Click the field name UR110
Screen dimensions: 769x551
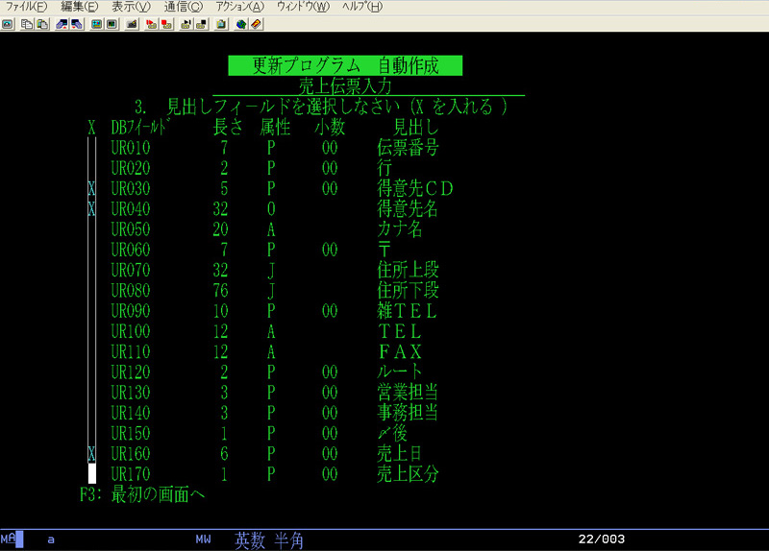131,352
